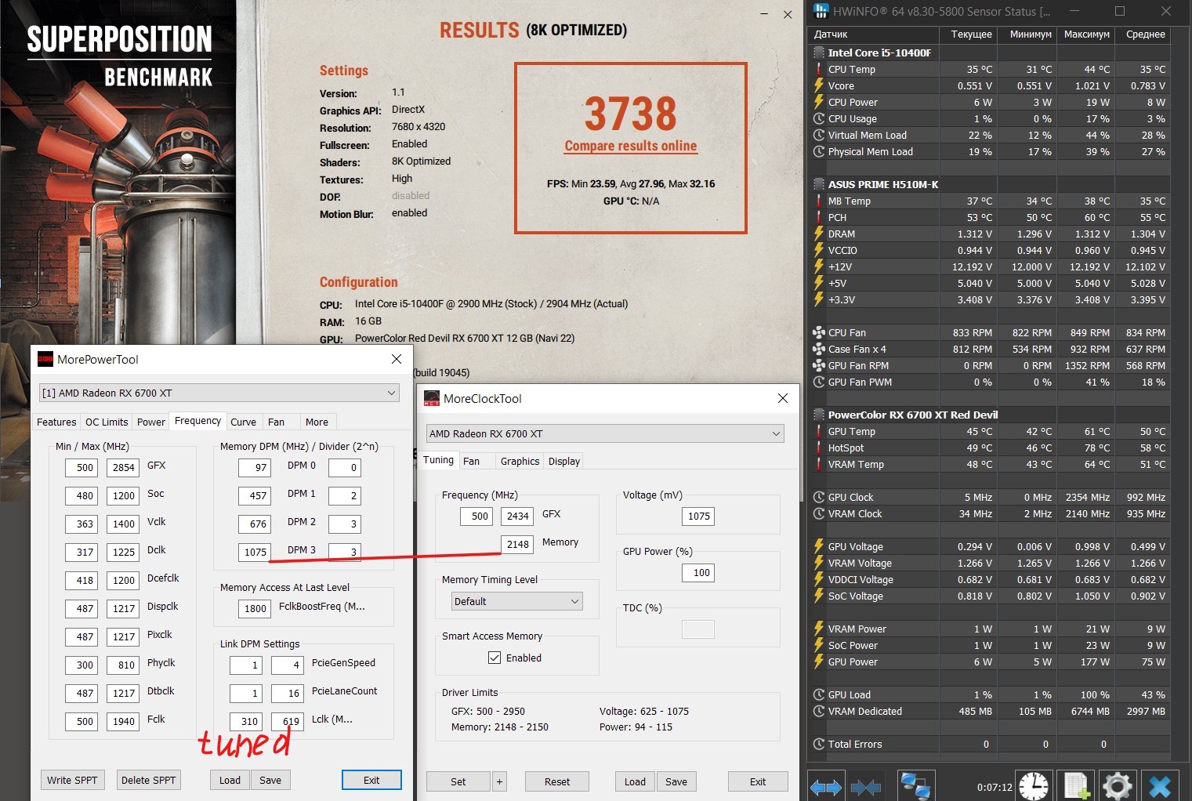The image size is (1192, 801).
Task: Click Save in MorePowerTool
Action: tap(270, 780)
